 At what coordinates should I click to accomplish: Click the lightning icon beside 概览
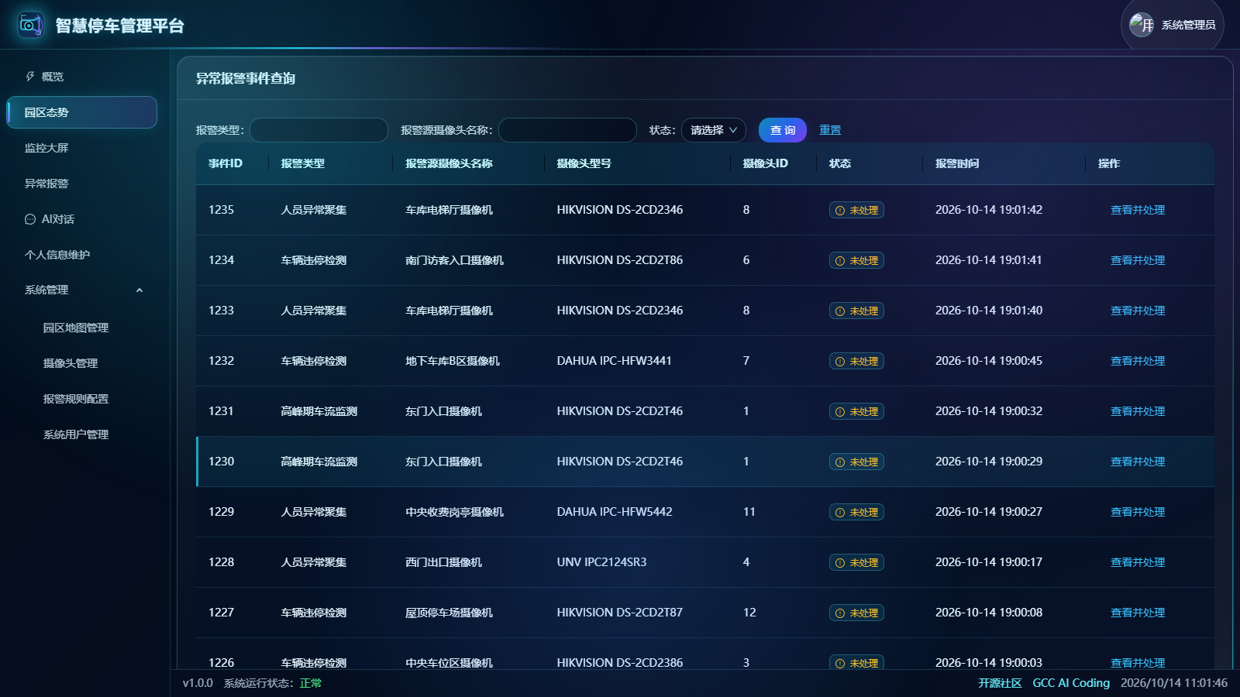pos(30,77)
